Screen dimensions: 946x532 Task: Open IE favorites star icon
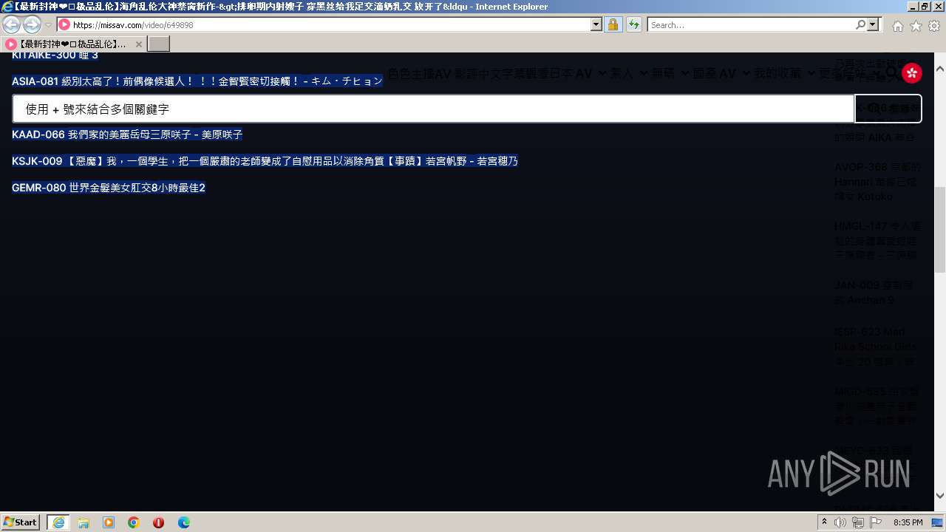click(916, 26)
